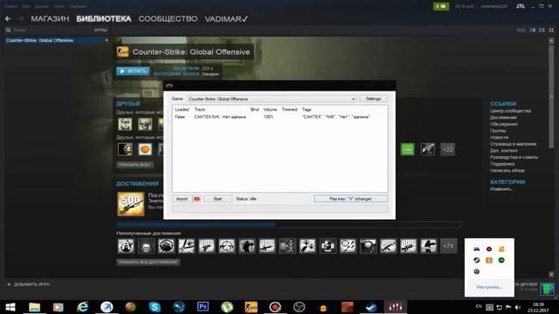Click Настроить... in tray overflow popup
559x314 pixels.
tap(489, 287)
